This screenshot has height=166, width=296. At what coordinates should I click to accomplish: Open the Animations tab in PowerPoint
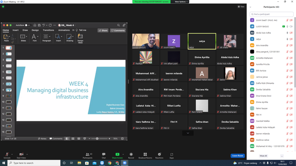pos(64,30)
